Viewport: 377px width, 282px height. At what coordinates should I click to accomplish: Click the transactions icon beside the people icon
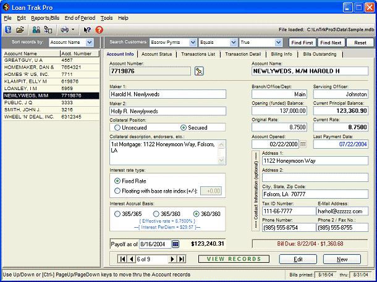48,30
